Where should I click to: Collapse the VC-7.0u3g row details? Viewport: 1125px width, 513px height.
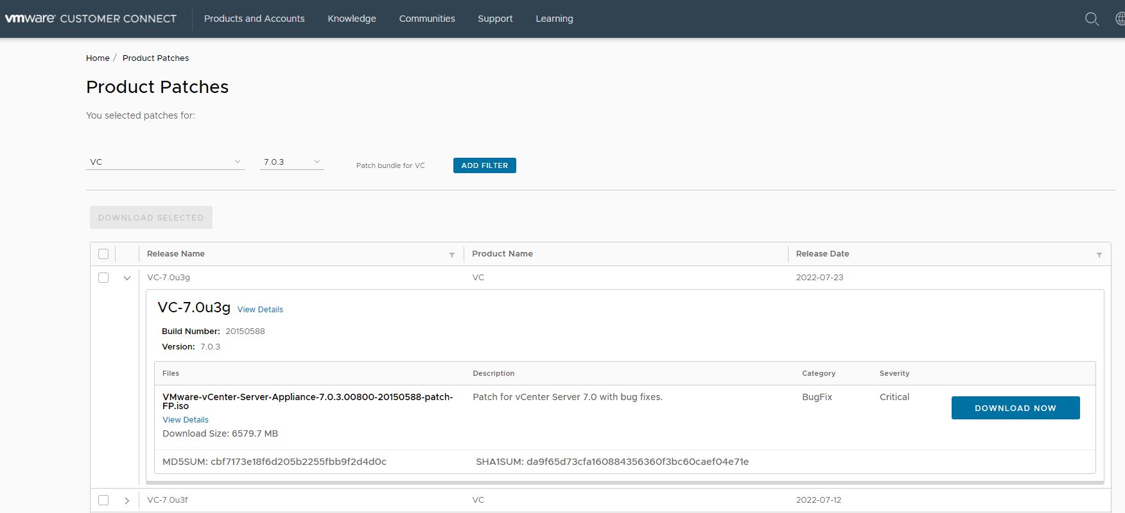pos(127,278)
